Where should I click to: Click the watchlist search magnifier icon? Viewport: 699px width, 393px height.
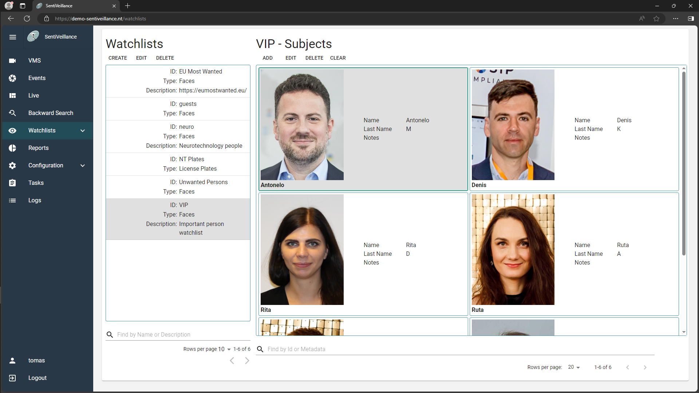click(x=110, y=334)
